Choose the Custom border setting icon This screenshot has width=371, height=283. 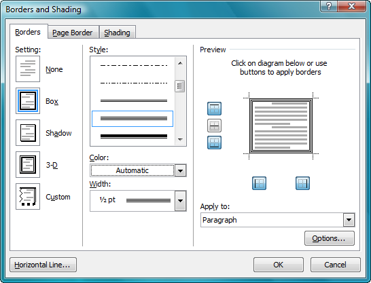pos(28,197)
